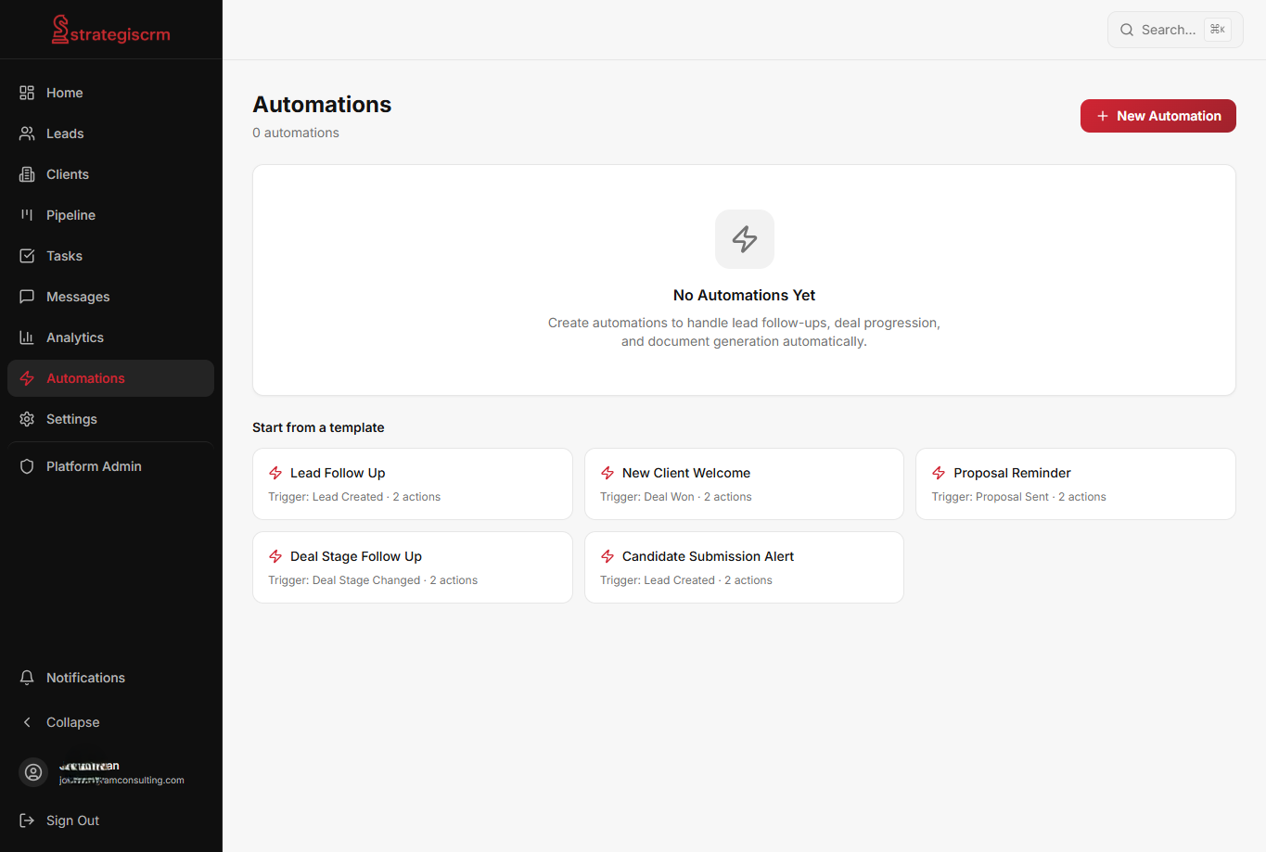Click the New Automation button

pos(1158,116)
